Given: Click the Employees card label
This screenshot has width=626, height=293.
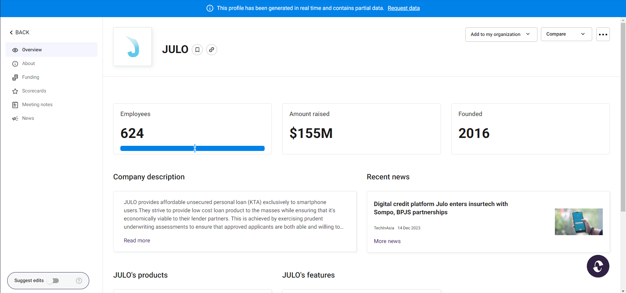Looking at the screenshot, I should point(135,114).
